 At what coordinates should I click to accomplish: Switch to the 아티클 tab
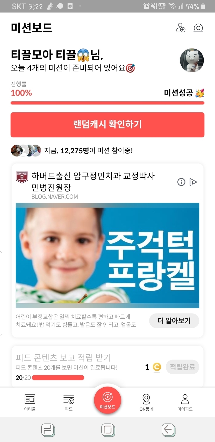(x=30, y=402)
